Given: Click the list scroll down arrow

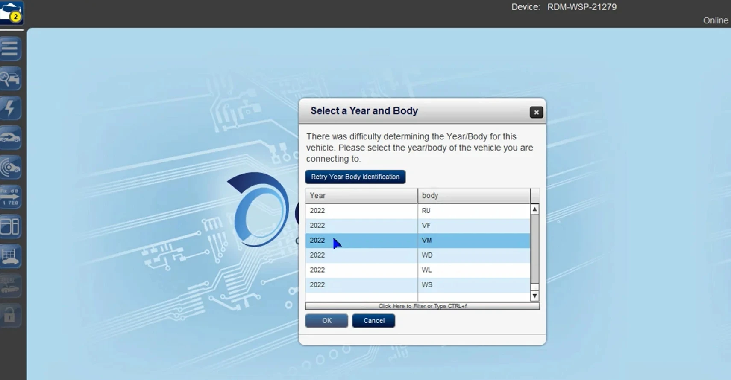Looking at the screenshot, I should point(534,296).
